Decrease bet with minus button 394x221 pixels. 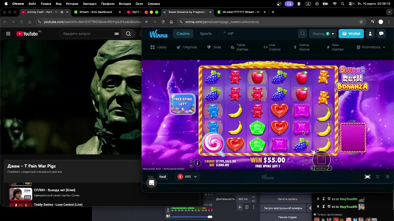[x=306, y=160]
